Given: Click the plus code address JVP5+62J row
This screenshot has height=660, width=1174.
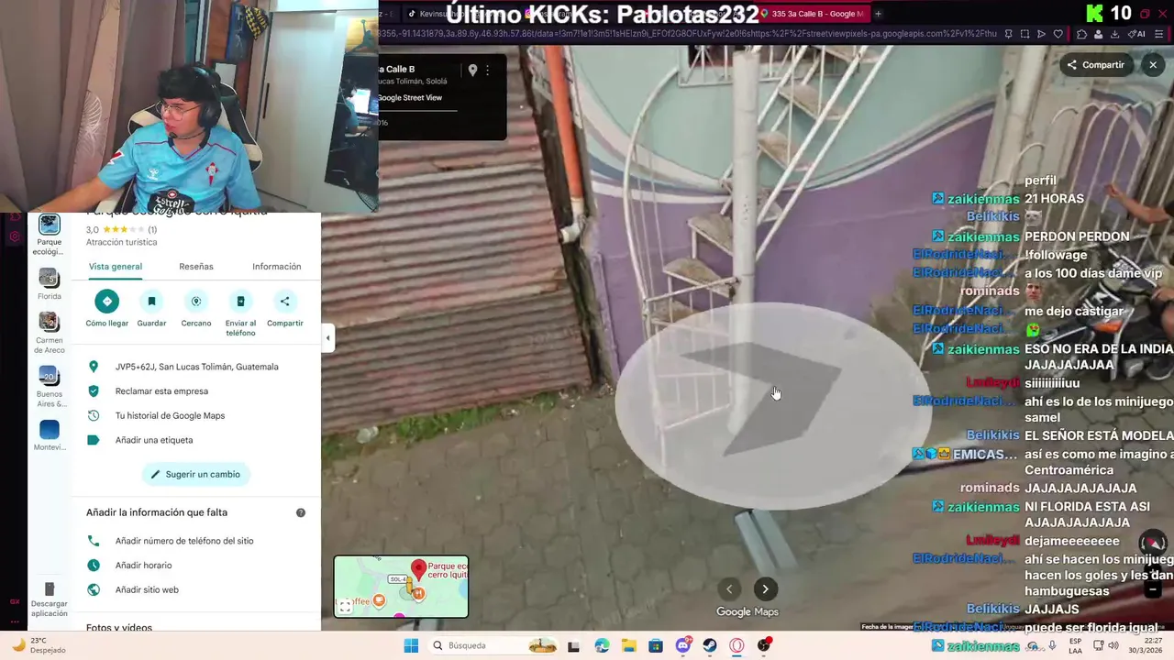Looking at the screenshot, I should (196, 367).
